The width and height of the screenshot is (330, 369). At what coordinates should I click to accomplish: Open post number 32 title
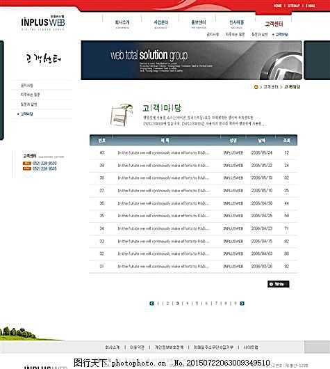click(x=163, y=253)
